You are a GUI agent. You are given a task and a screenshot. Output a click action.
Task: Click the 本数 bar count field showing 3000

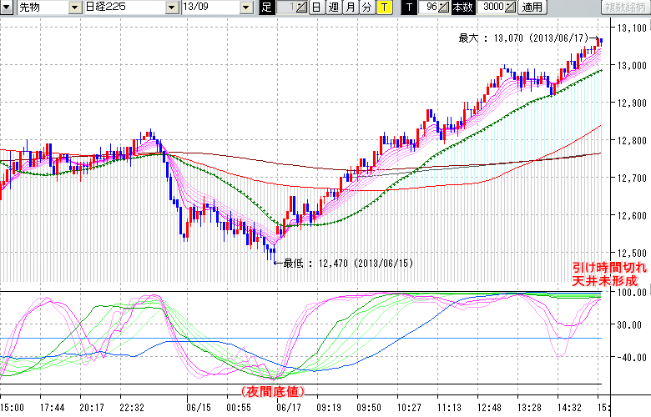(x=492, y=8)
